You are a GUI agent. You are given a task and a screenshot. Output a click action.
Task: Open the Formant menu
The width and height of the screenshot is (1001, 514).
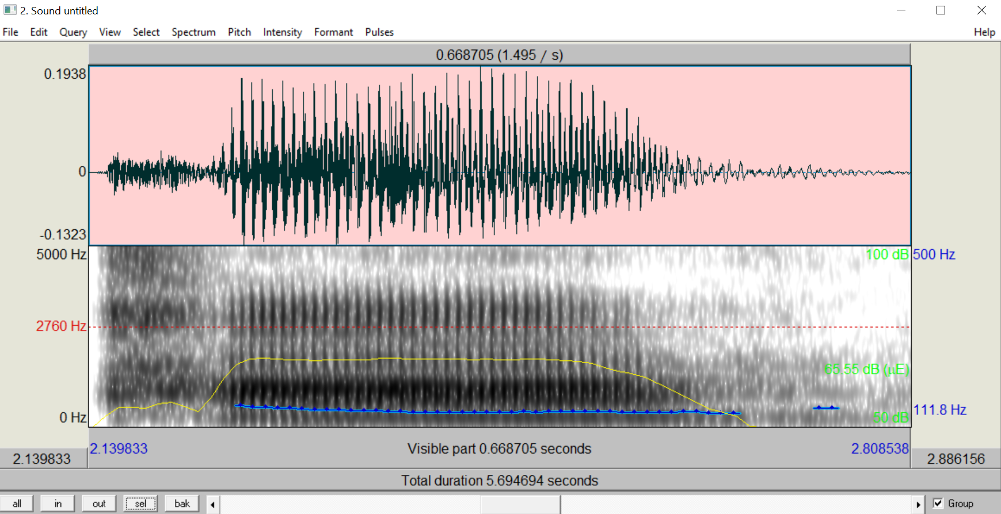point(333,32)
